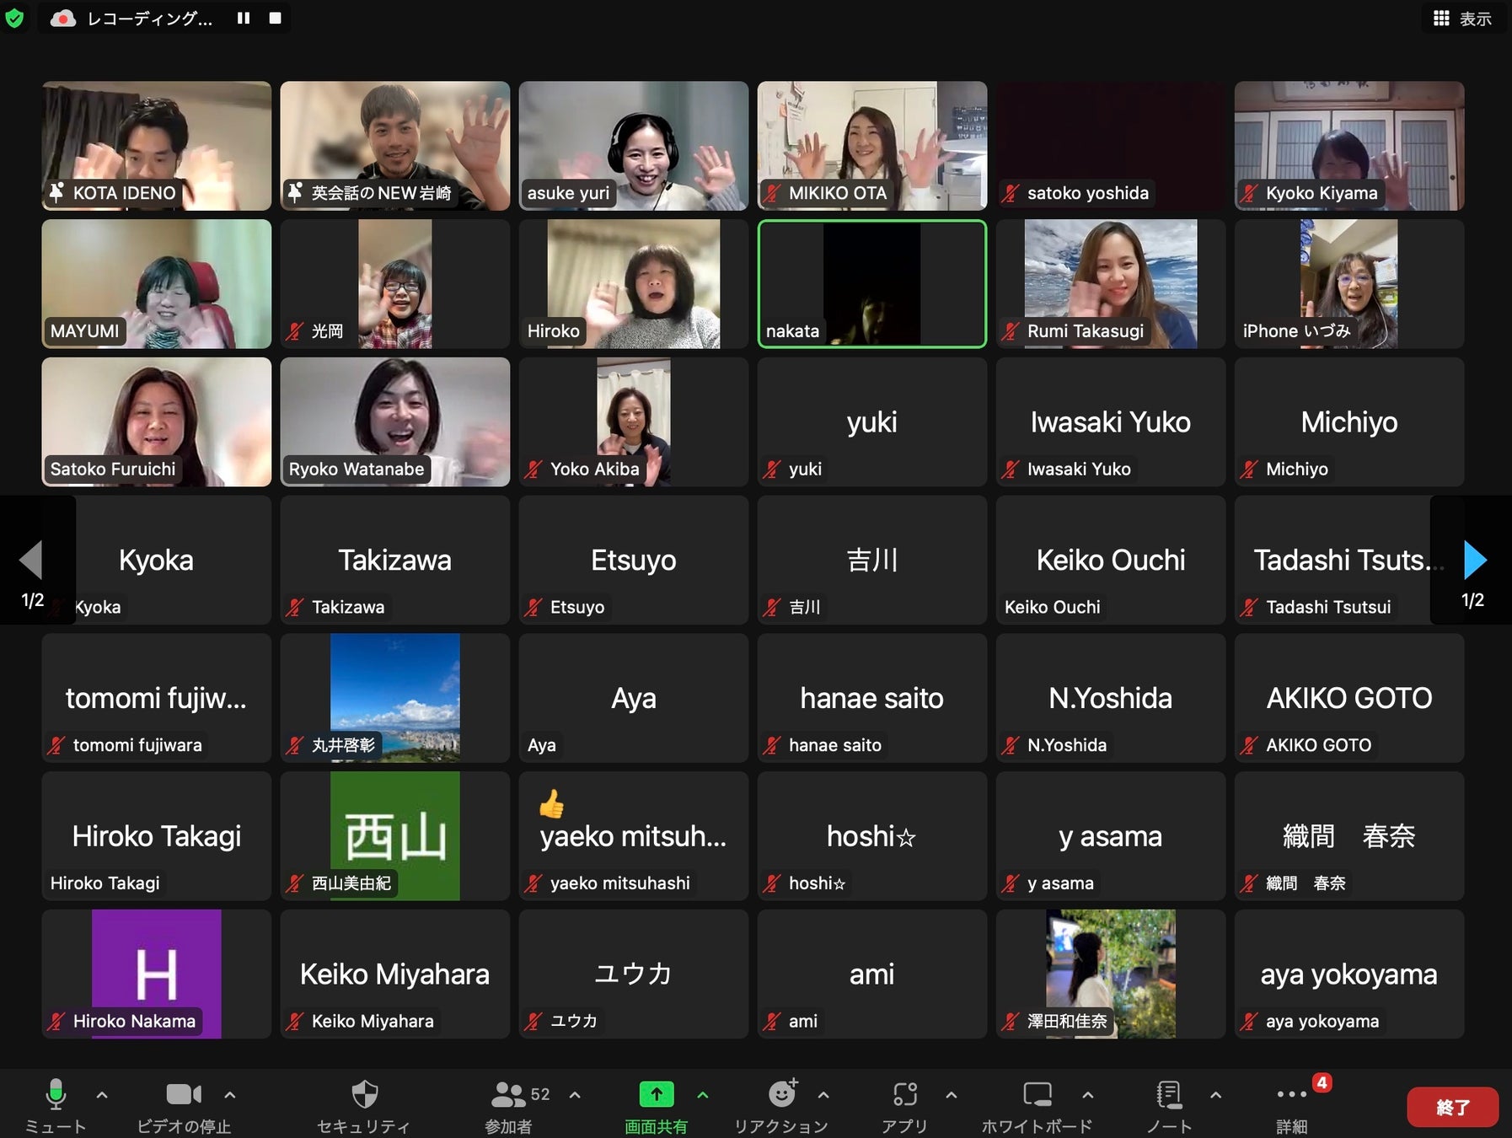Click muted mic icon on Keiko Miyahara
Screen dimensions: 1512x1138
pos(295,1022)
